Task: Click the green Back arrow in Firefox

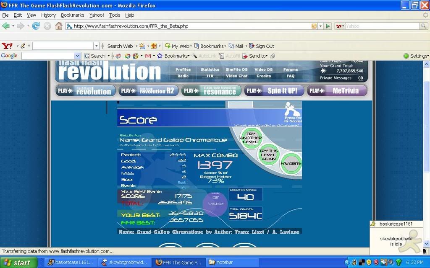Action: click(x=6, y=26)
